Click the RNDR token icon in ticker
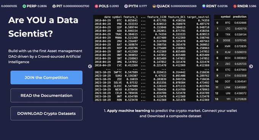This screenshot has height=140, width=259. [235, 6]
